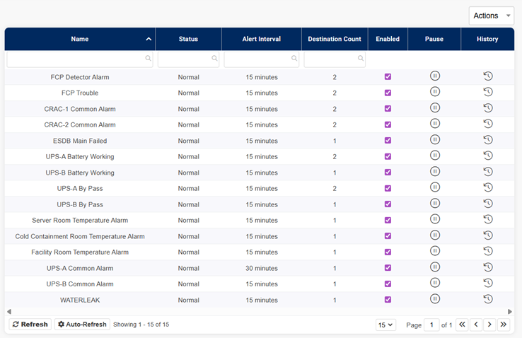Viewport: 522px width, 338px height.
Task: Disable the CRAC-1 Common Alarm enabled checkbox
Action: tap(388, 109)
